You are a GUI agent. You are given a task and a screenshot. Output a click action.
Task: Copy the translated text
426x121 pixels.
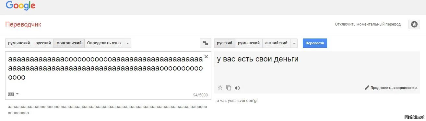point(229,88)
